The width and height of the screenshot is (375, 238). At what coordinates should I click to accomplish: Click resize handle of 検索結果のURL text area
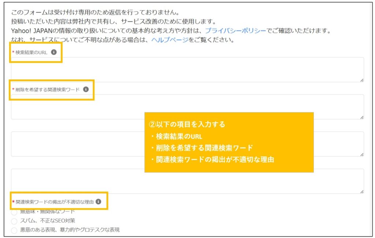click(x=361, y=79)
